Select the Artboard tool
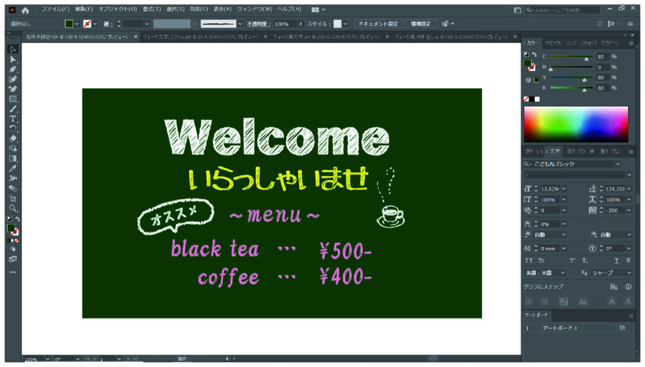645x367 pixels. coord(13,198)
